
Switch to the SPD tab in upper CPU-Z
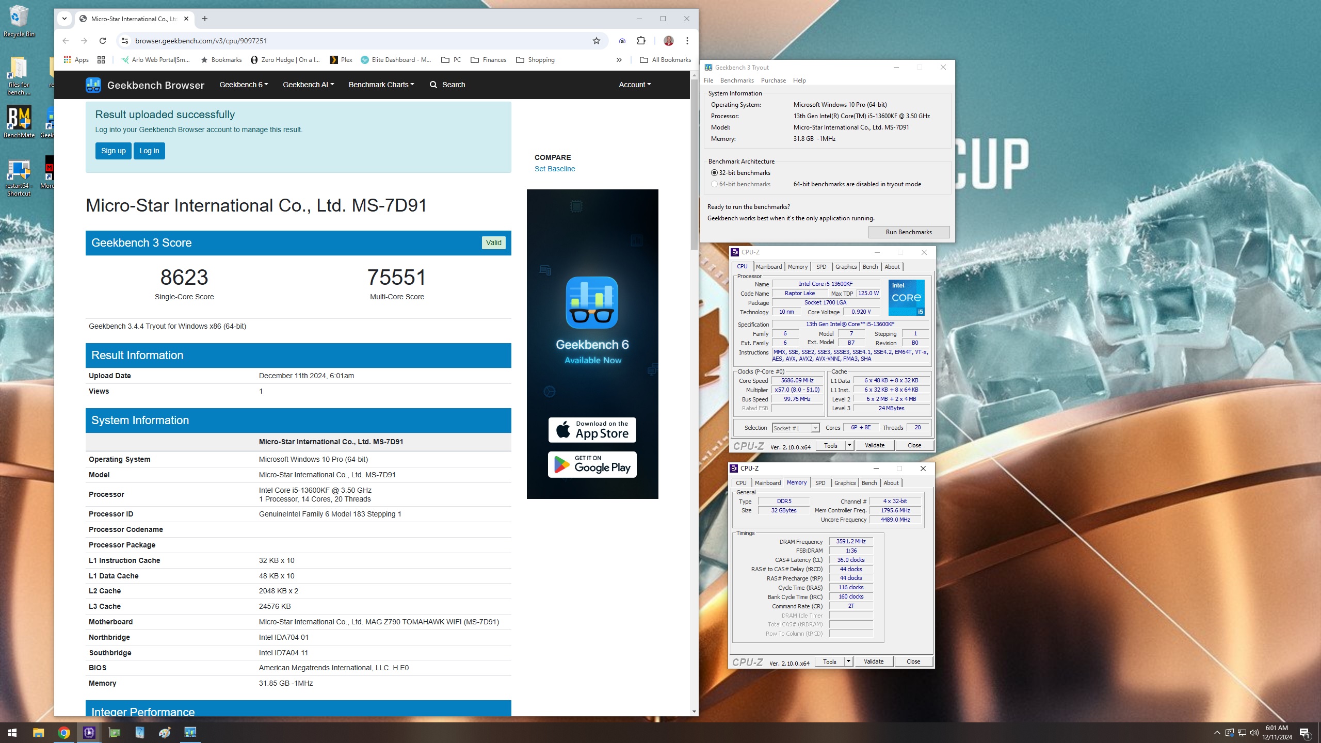click(x=821, y=267)
